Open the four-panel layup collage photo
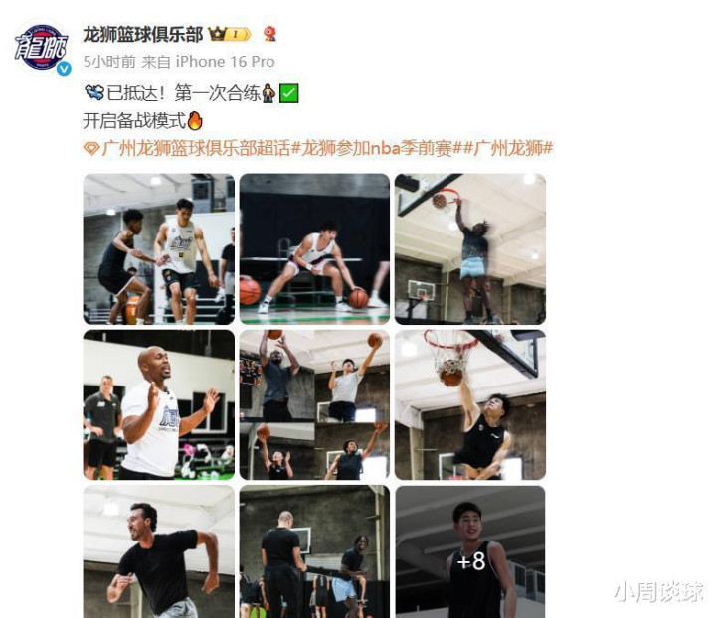715x618 pixels. point(314,404)
